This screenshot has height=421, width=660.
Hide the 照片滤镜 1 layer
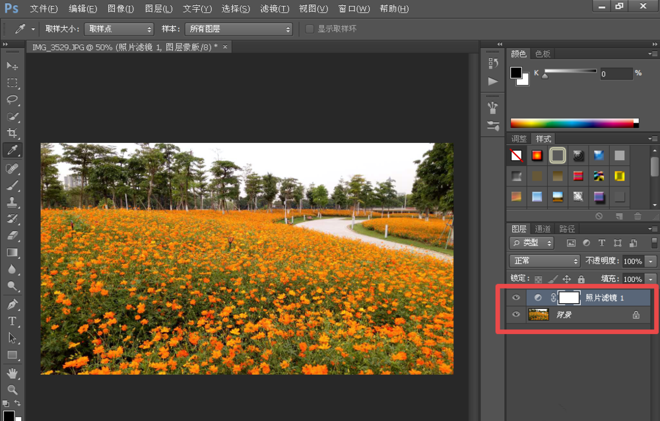516,298
